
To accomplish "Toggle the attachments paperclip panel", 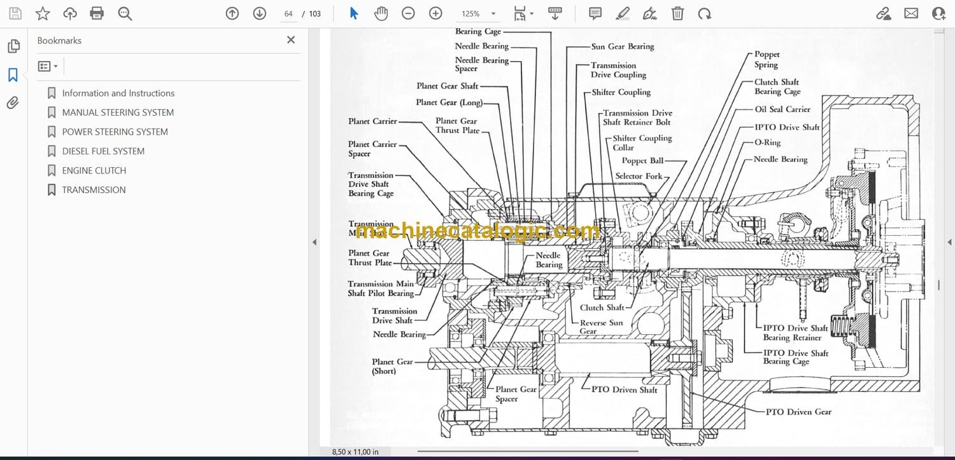I will [13, 103].
